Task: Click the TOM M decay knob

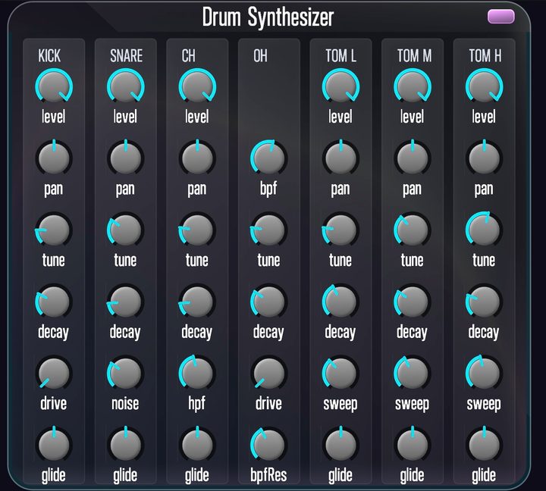Action: click(x=413, y=302)
